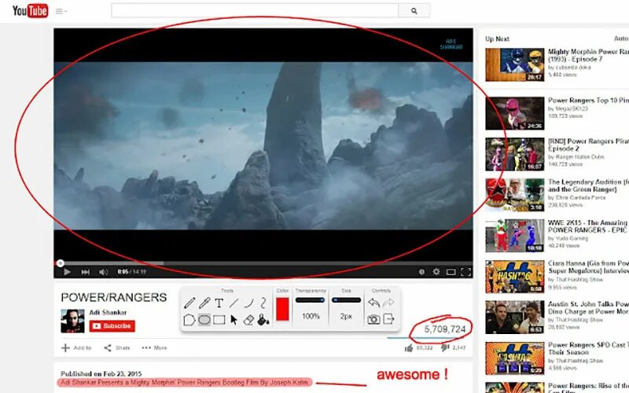Open the guide menu next to YouTube logo
The image size is (629, 393).
point(61,11)
